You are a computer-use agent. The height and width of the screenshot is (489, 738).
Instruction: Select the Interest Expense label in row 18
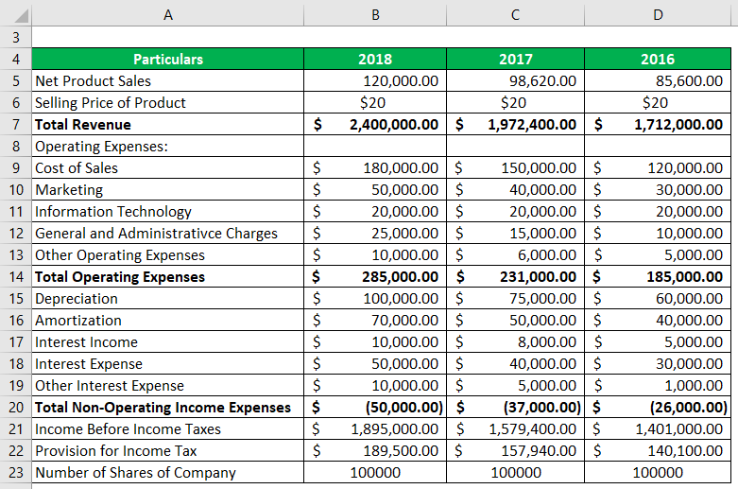pos(167,364)
